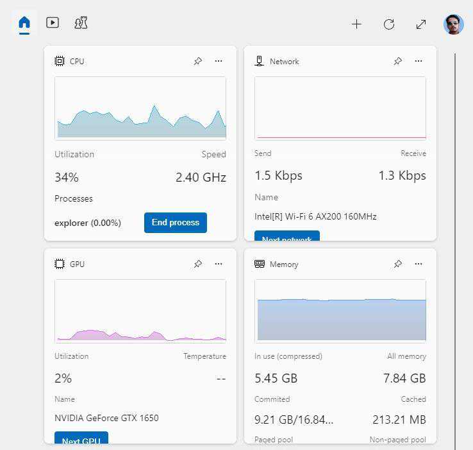The height and width of the screenshot is (450, 473).
Task: Click the vertical scrollbar on the right
Action: click(x=455, y=250)
